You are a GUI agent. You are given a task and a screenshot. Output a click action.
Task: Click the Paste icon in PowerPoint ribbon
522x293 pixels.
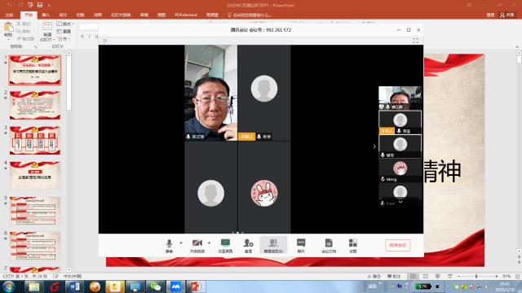coord(8,29)
